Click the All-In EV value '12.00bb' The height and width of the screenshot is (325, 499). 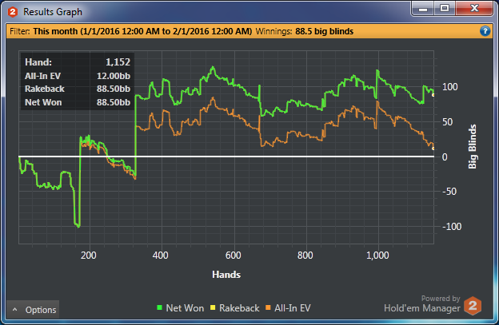tap(114, 76)
